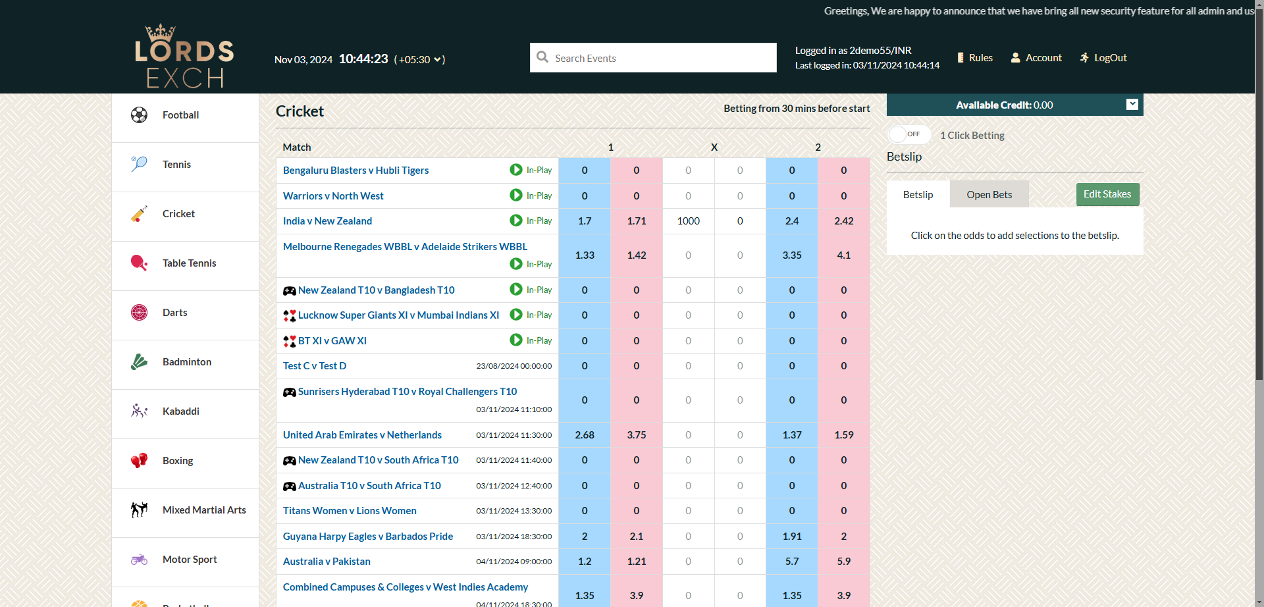Select lay odds 1.21 for Australia
Image resolution: width=1264 pixels, height=607 pixels.
637,562
